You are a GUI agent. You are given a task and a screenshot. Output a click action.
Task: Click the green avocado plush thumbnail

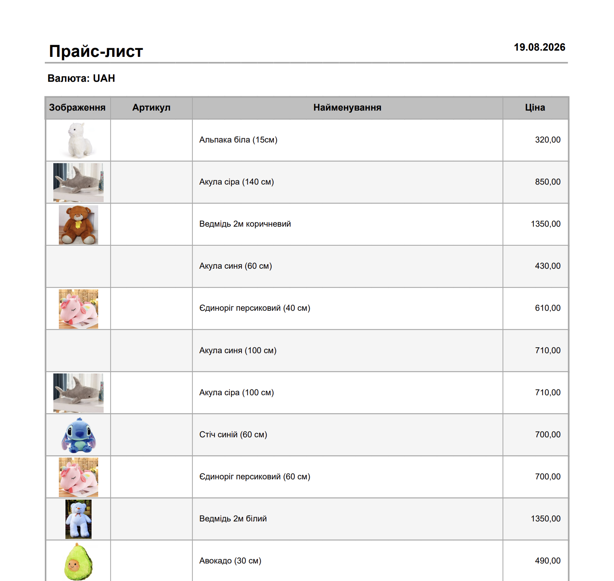pos(78,561)
